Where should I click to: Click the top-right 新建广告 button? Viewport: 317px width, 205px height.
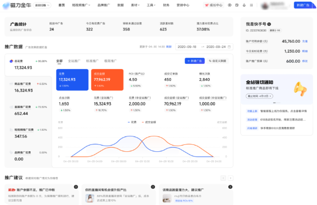(x=303, y=5)
